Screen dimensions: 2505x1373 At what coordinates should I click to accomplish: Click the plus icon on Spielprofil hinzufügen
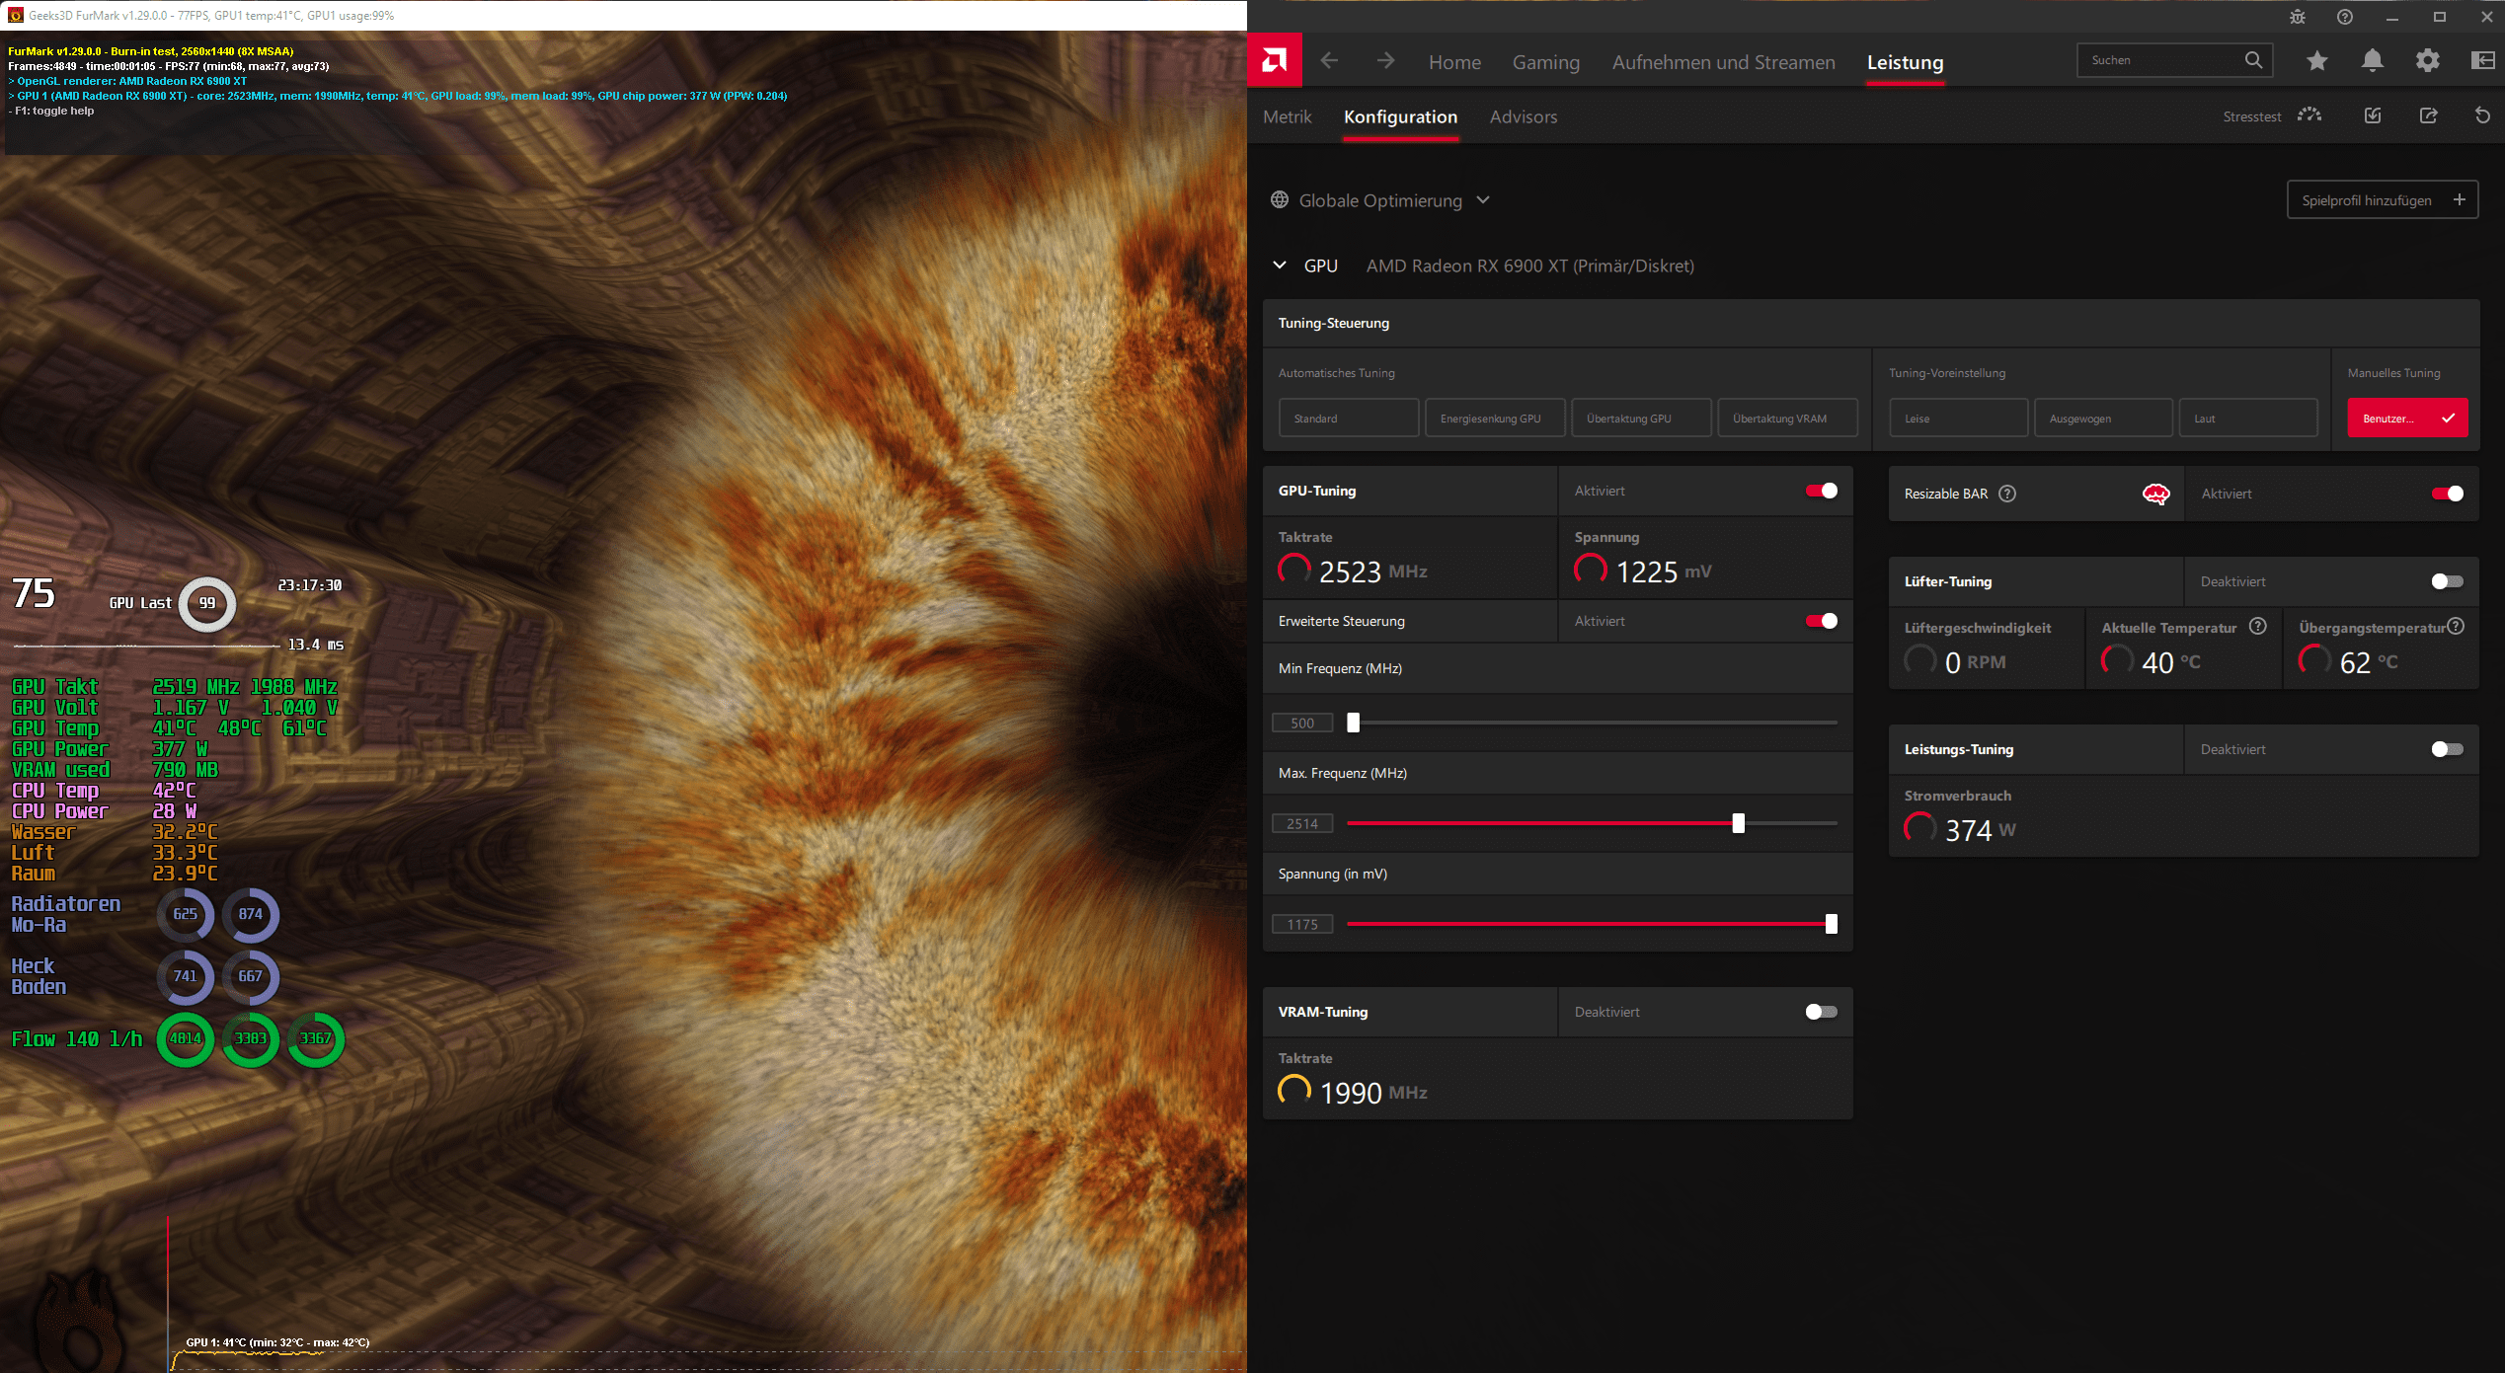tap(2460, 199)
